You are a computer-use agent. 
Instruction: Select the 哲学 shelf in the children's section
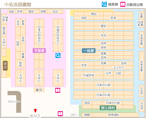pos(20,12)
